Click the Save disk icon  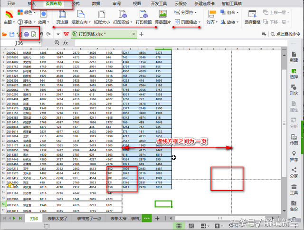[x=12, y=34]
